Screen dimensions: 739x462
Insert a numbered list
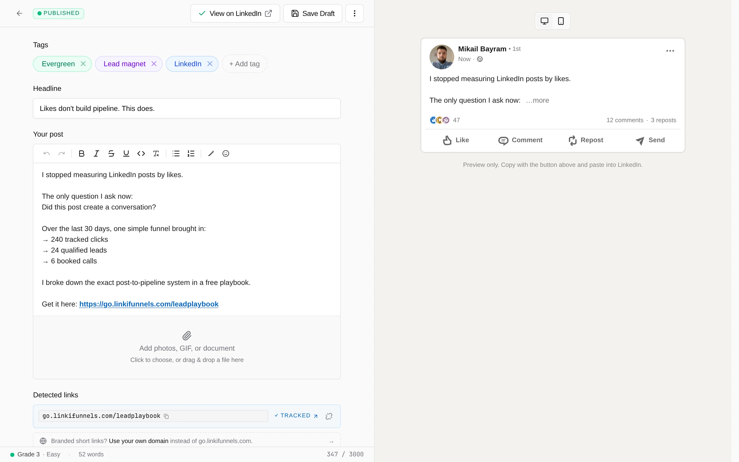click(191, 153)
